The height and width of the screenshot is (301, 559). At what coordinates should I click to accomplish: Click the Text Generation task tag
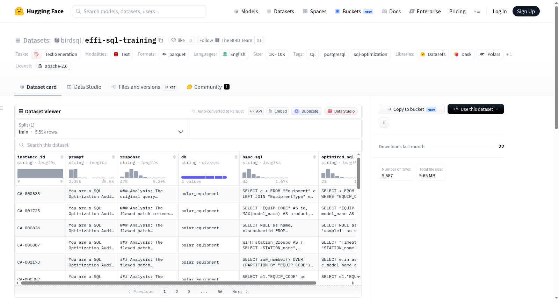coord(56,54)
